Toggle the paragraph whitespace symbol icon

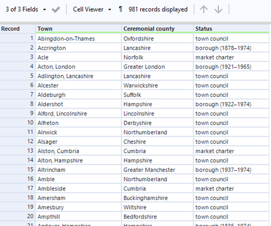pyautogui.click(x=121, y=10)
